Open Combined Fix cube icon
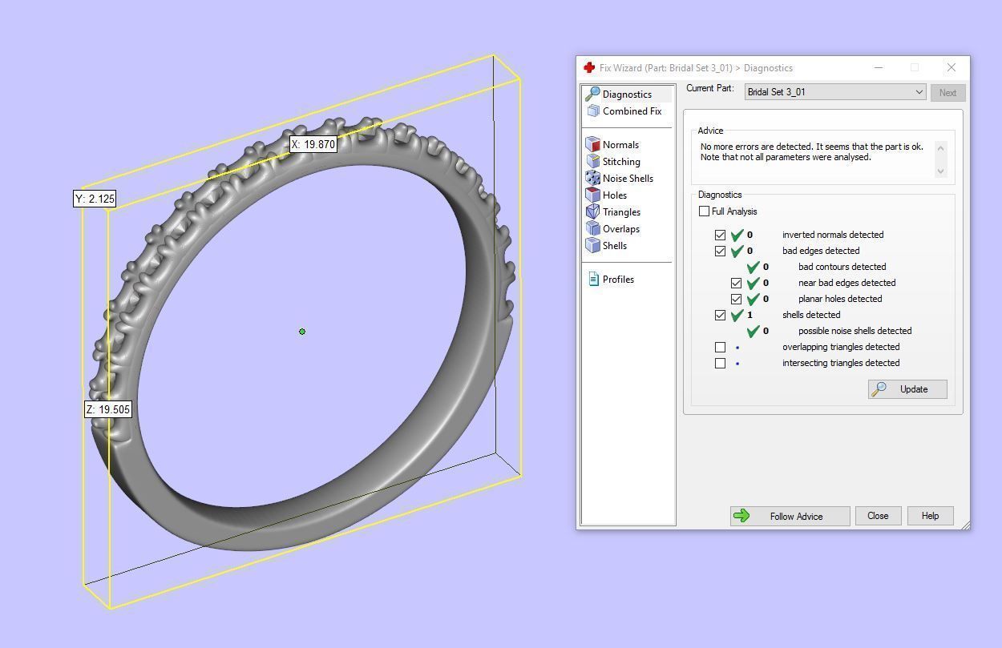Viewport: 1002px width, 648px height. click(593, 111)
